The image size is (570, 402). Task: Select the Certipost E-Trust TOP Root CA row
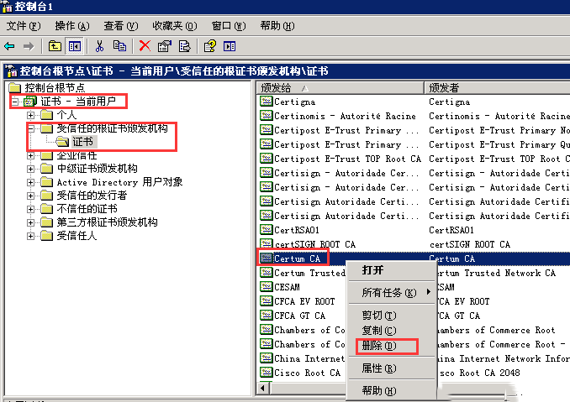347,159
